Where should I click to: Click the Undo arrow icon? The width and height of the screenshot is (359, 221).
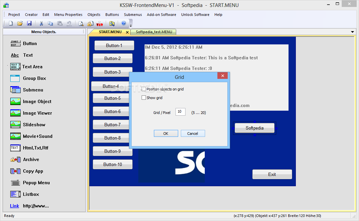[69, 23]
